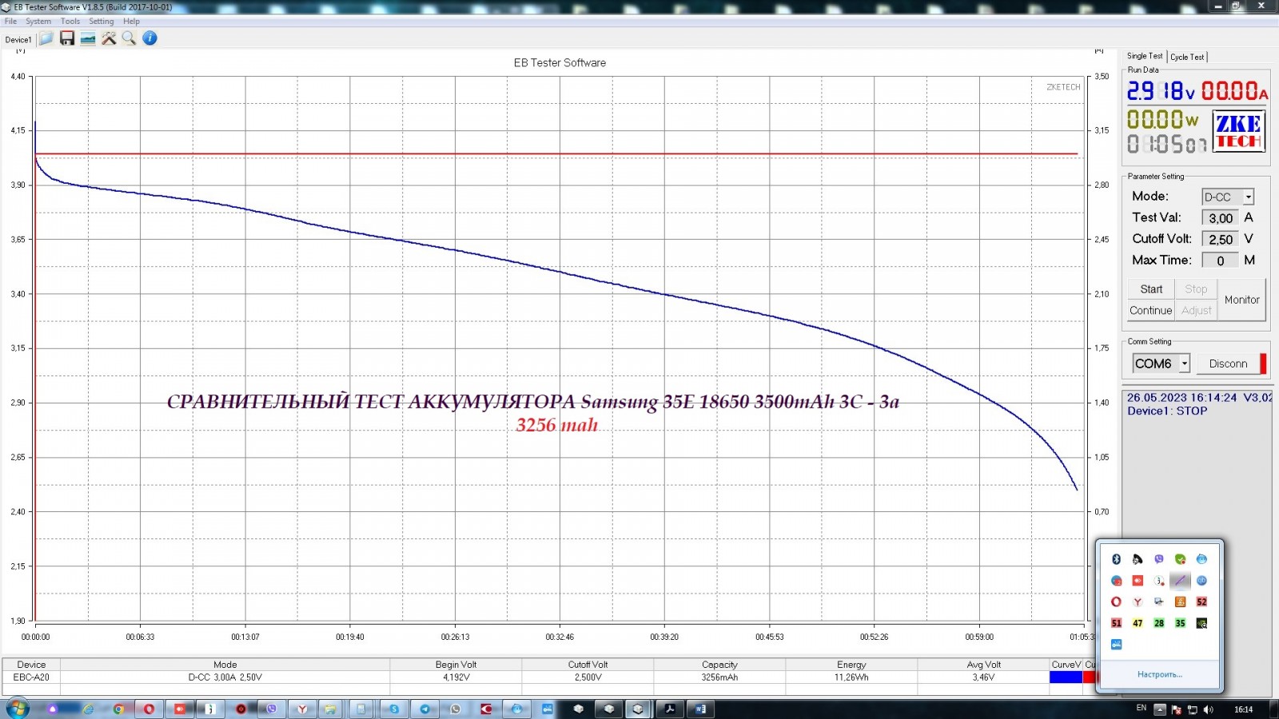Click the Настроить link in tray popup

pos(1159,674)
